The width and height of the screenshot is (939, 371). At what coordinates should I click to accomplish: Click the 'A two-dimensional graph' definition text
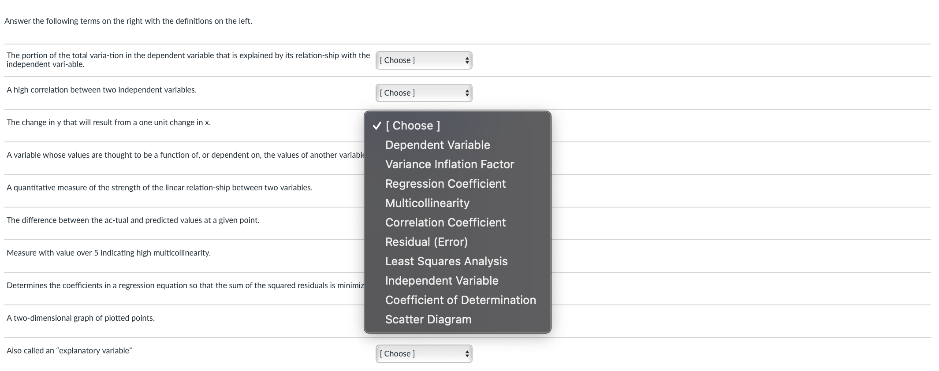[x=81, y=318]
